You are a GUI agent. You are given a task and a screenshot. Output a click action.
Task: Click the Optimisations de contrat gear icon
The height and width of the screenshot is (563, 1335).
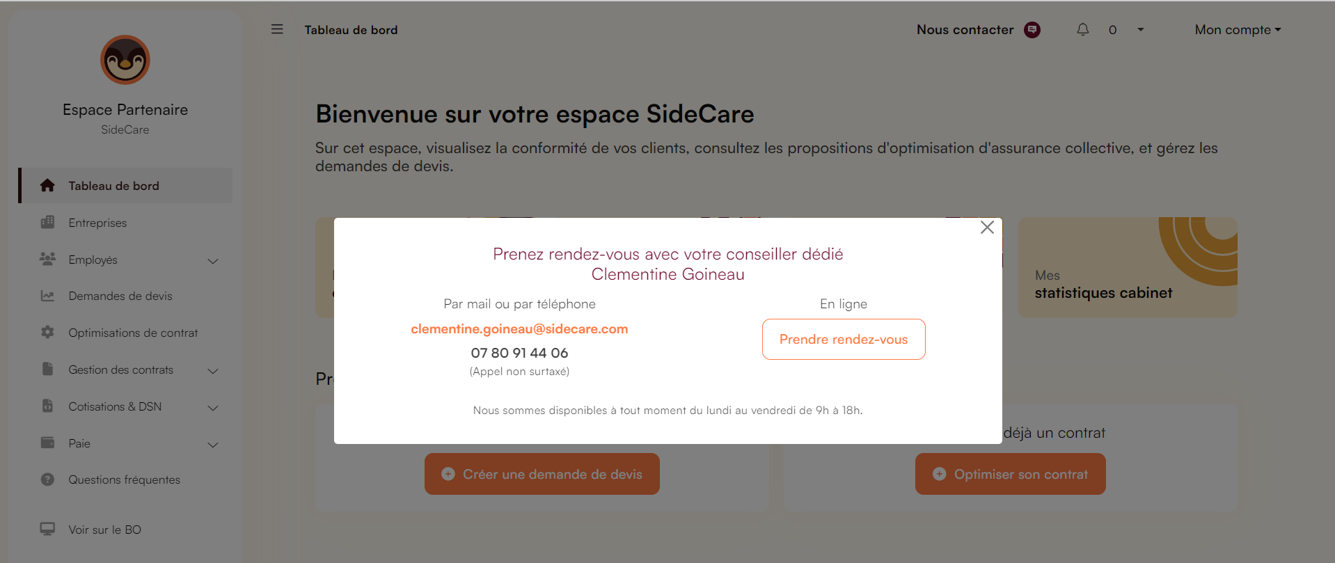tap(47, 332)
